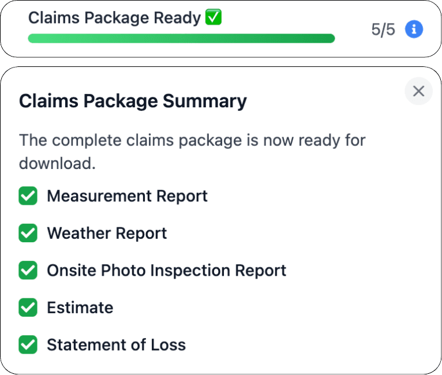Click the blue info icon

pyautogui.click(x=414, y=29)
